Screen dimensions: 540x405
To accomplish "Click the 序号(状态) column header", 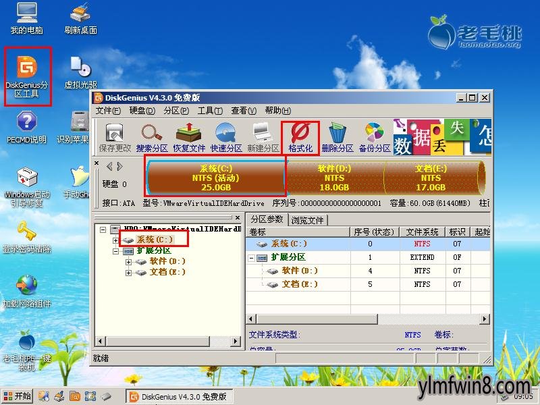I will [x=375, y=232].
